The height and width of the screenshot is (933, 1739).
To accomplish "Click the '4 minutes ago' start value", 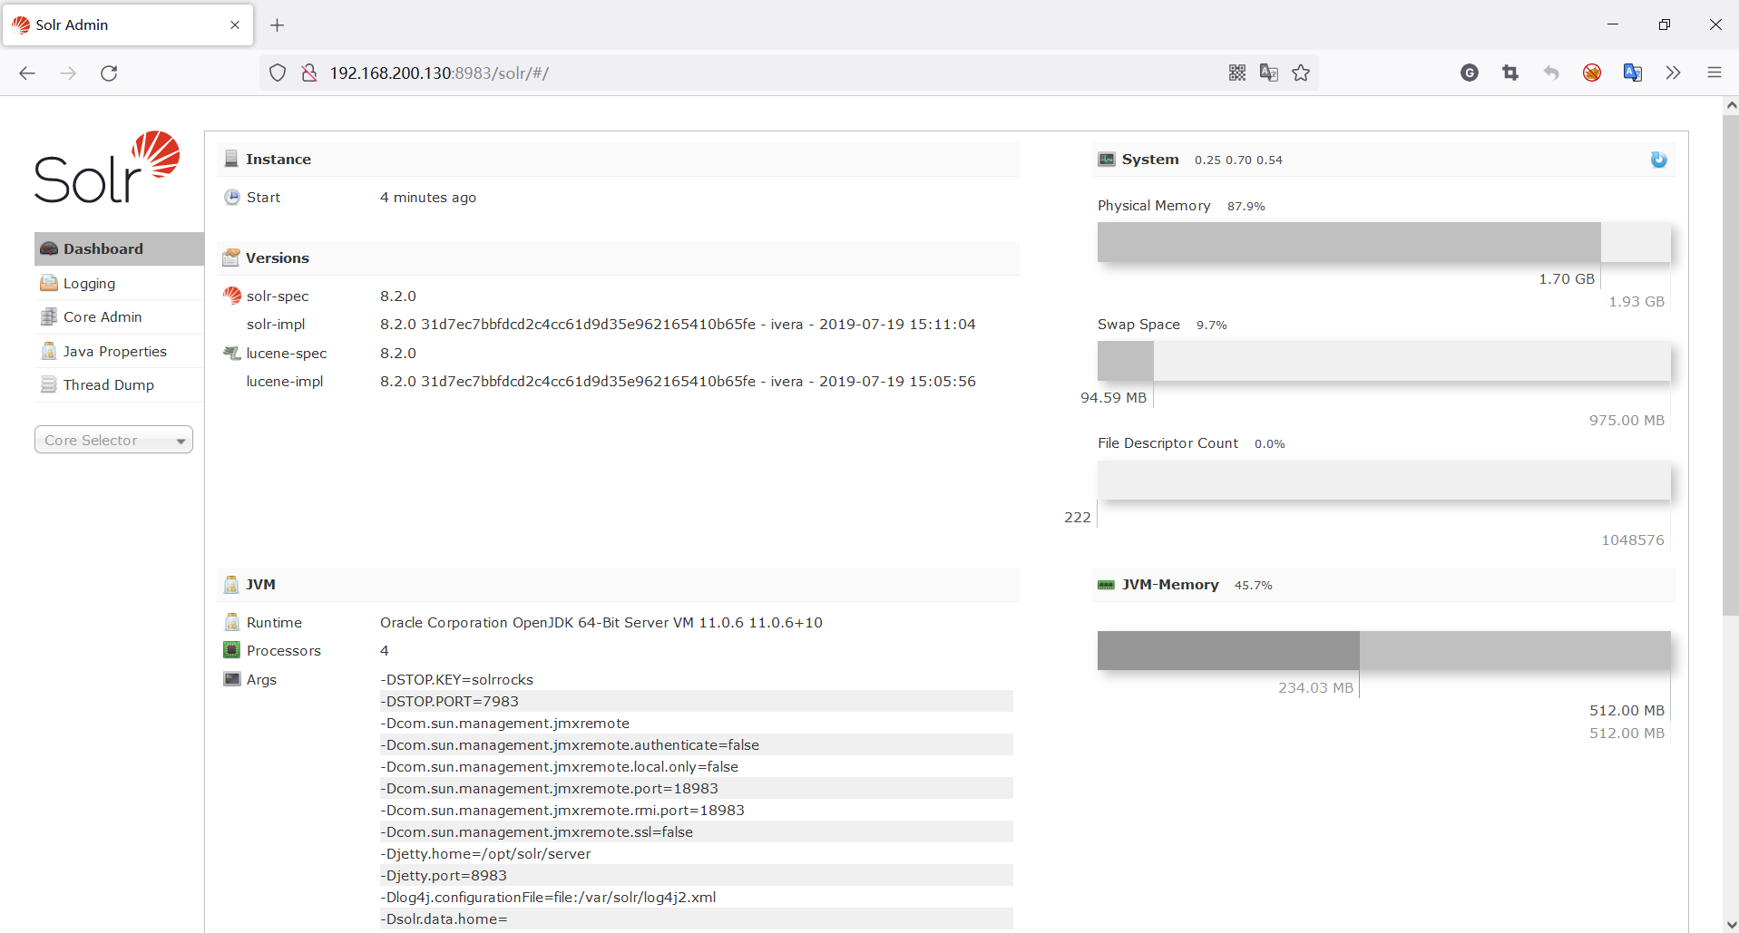I will [428, 197].
